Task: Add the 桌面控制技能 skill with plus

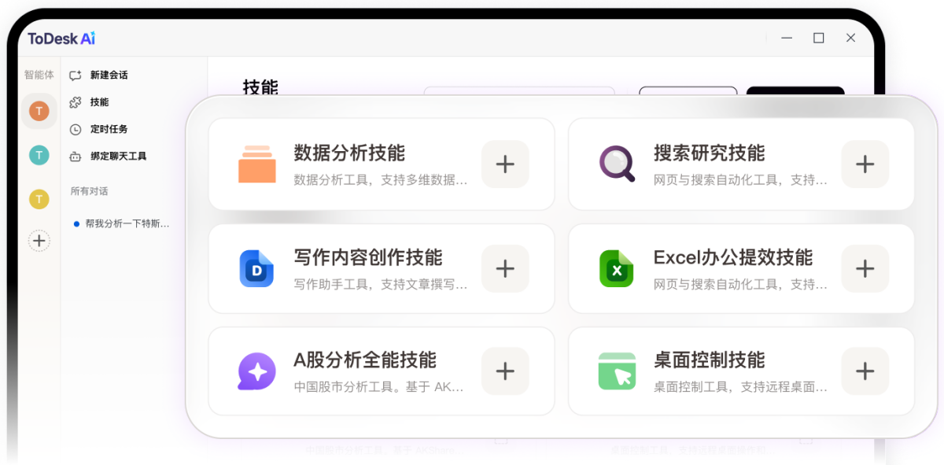Action: tap(865, 371)
